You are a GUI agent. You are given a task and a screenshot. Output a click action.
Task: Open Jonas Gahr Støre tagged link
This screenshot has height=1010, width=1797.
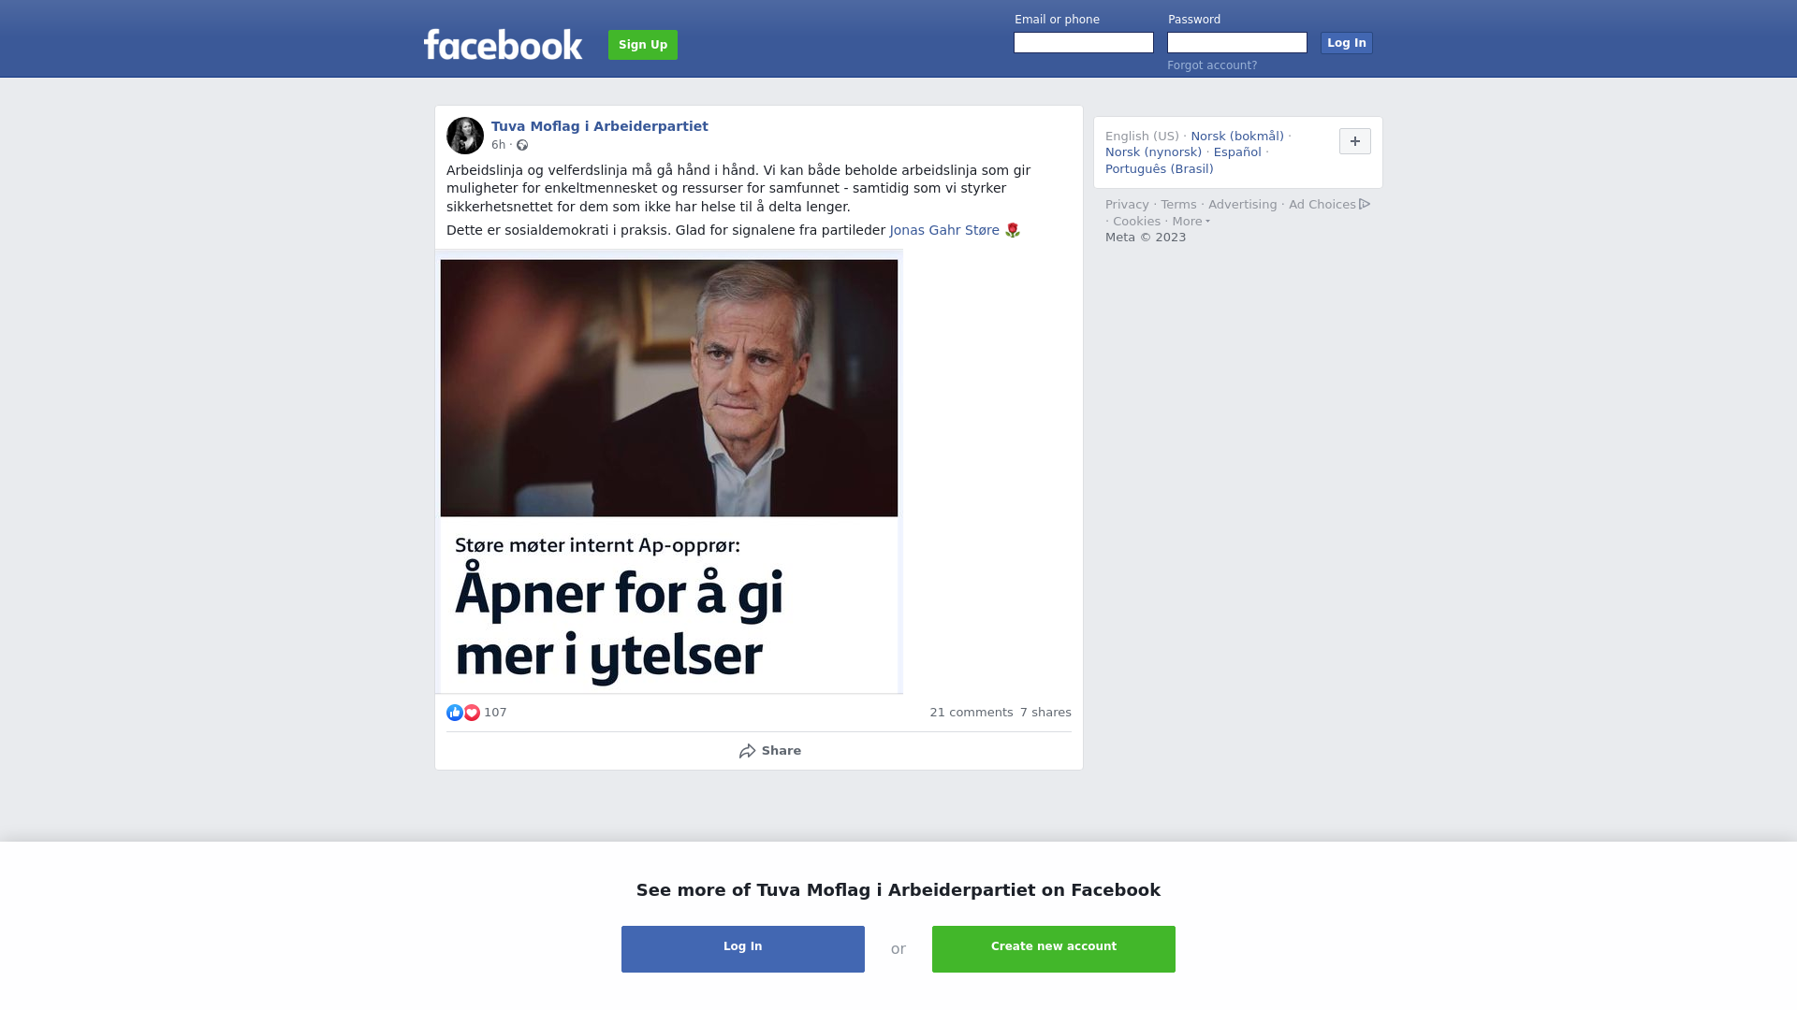(x=944, y=230)
